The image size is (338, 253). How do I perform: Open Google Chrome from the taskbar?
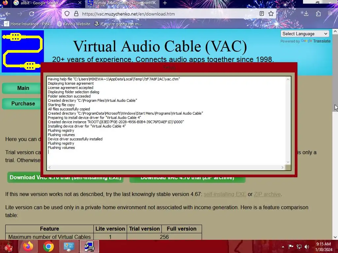pyautogui.click(x=48, y=246)
